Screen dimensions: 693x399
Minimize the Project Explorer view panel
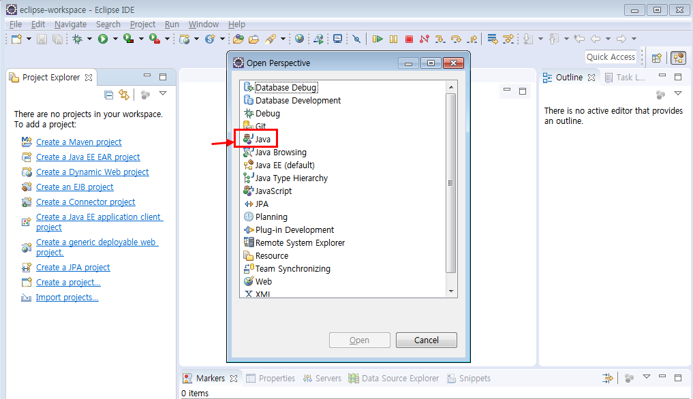tap(147, 76)
